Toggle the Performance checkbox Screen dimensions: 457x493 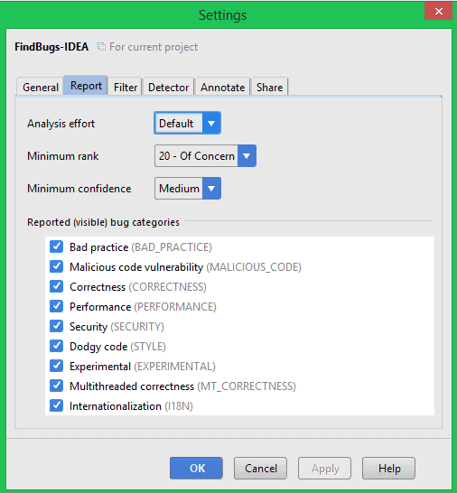56,306
